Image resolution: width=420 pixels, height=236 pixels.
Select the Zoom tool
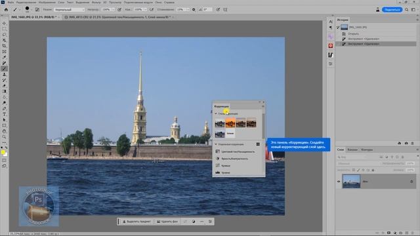[x=4, y=137]
